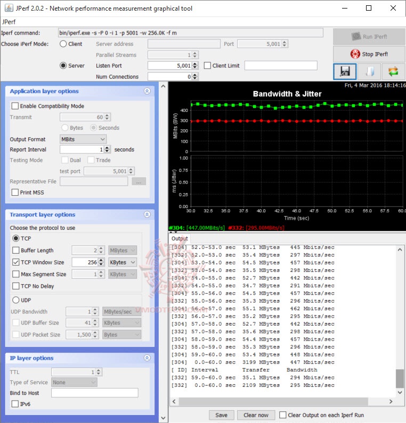
Task: Click Save output button
Action: 221,415
